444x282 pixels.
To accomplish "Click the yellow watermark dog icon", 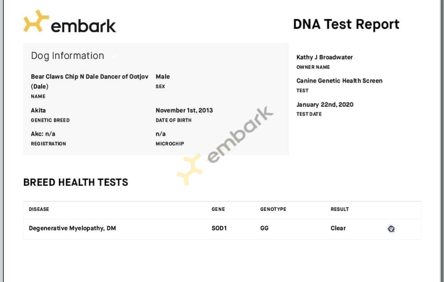I will click(x=190, y=169).
